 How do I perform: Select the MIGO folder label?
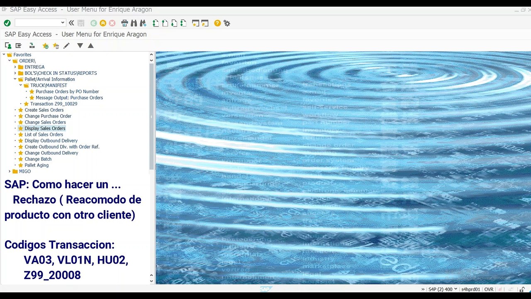click(x=24, y=171)
